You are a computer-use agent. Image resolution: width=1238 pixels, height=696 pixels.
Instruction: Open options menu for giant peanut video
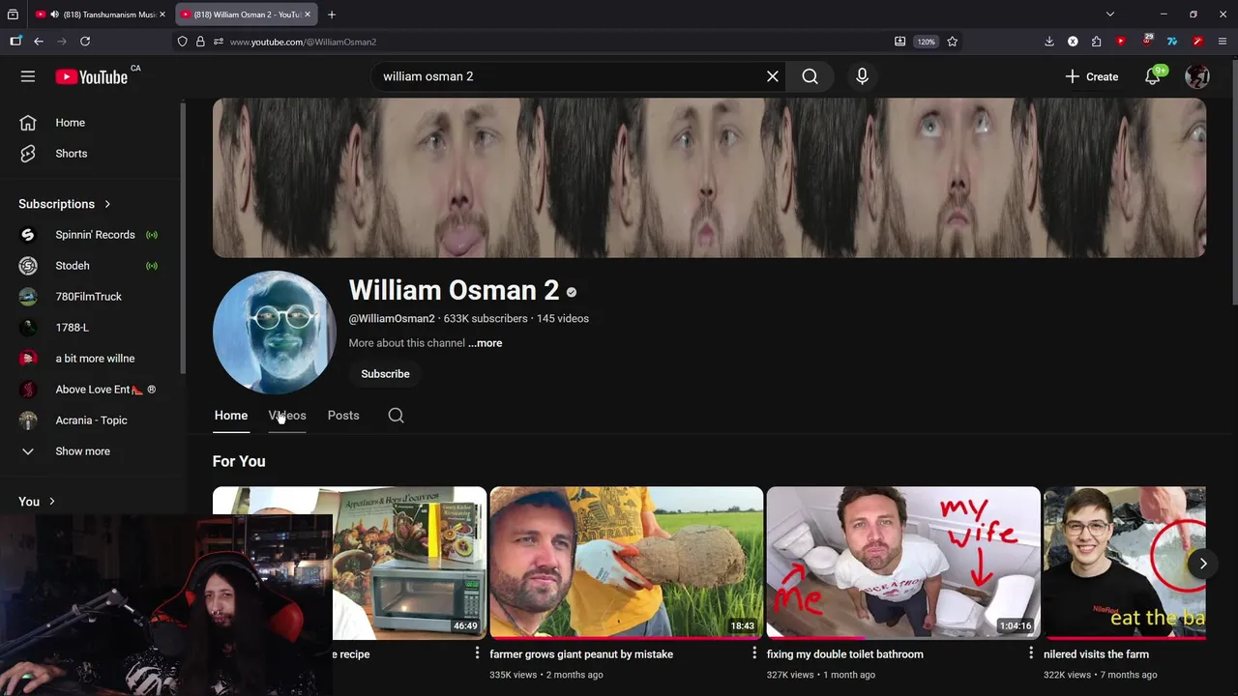coord(754,654)
